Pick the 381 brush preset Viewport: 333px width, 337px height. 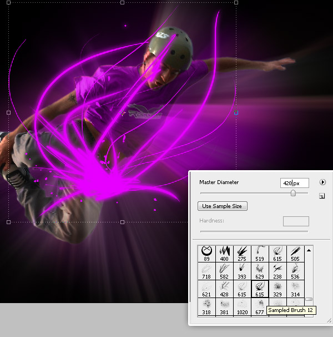[224, 307]
